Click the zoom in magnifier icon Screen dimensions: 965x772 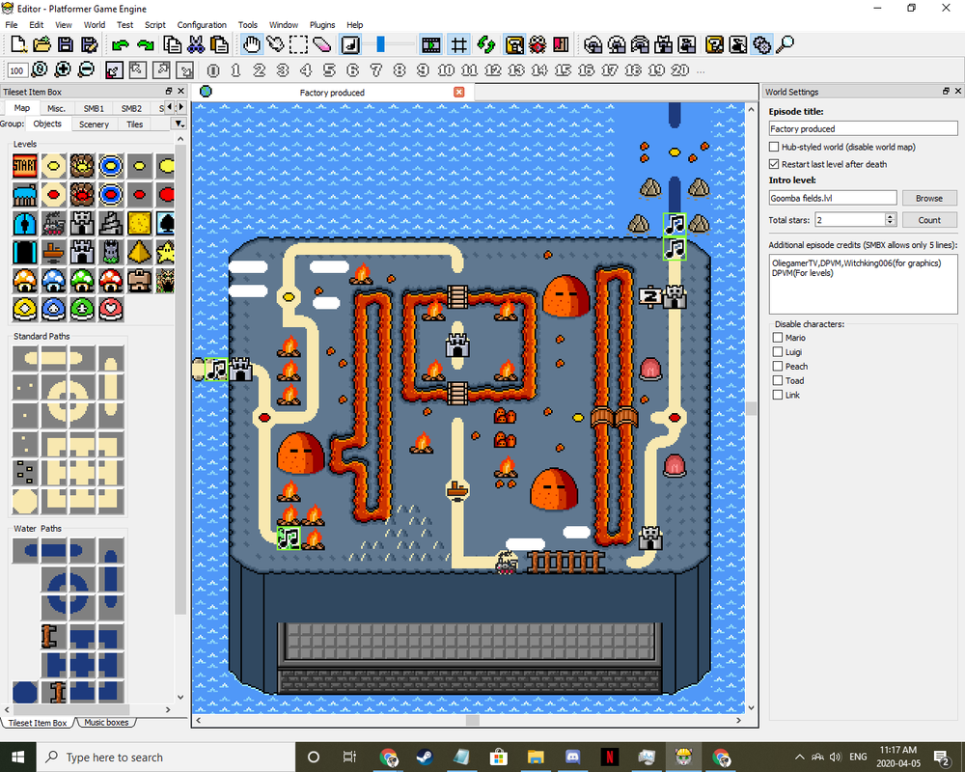pyautogui.click(x=63, y=69)
